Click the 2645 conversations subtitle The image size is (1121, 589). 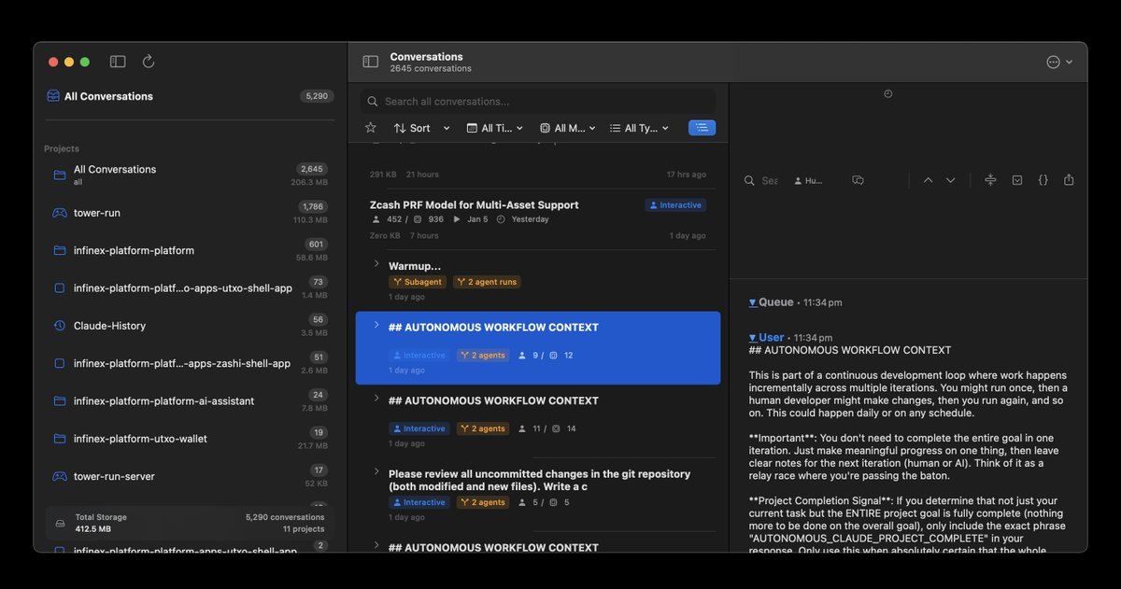tap(431, 69)
